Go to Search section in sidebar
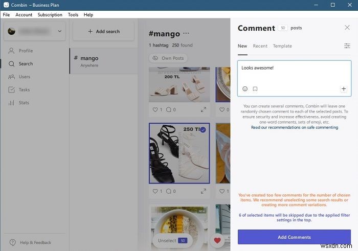Image resolution: width=358 pixels, height=251 pixels. 20,64
